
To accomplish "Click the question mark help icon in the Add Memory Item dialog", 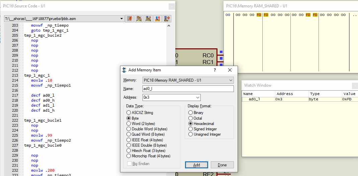I will (214, 70).
